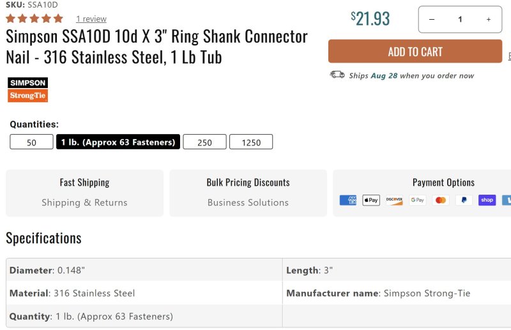Click the Discover card icon
511x330 pixels.
click(394, 200)
